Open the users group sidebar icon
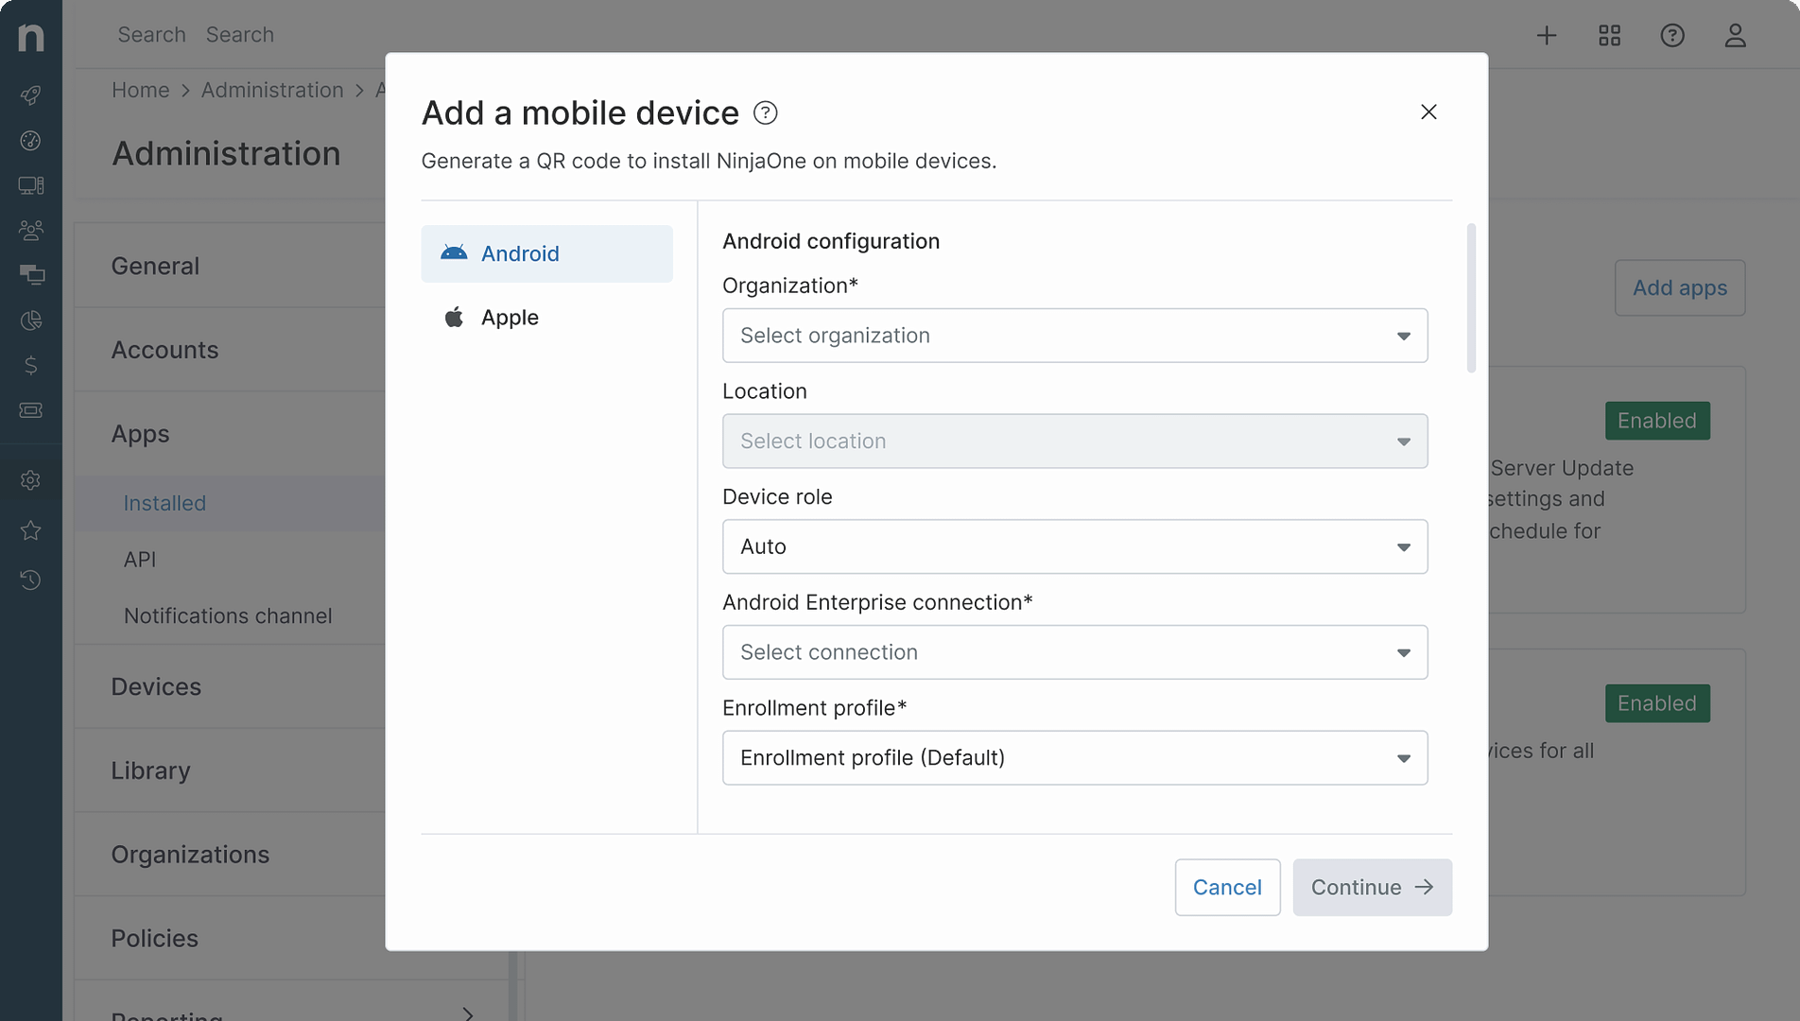The height and width of the screenshot is (1021, 1800). pyautogui.click(x=31, y=230)
